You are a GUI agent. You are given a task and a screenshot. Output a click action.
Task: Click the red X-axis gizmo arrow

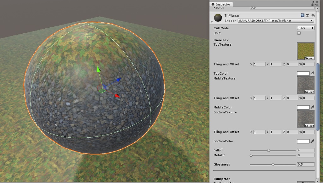coord(117,95)
